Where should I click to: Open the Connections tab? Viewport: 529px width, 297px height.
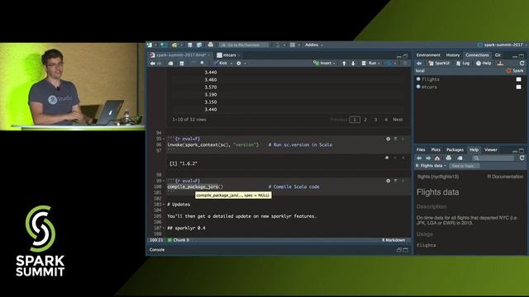point(477,55)
